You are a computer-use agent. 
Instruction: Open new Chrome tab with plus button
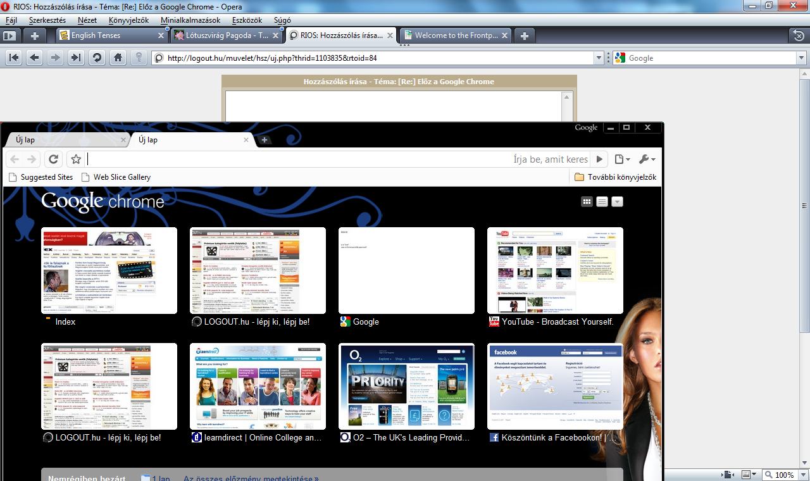(265, 140)
